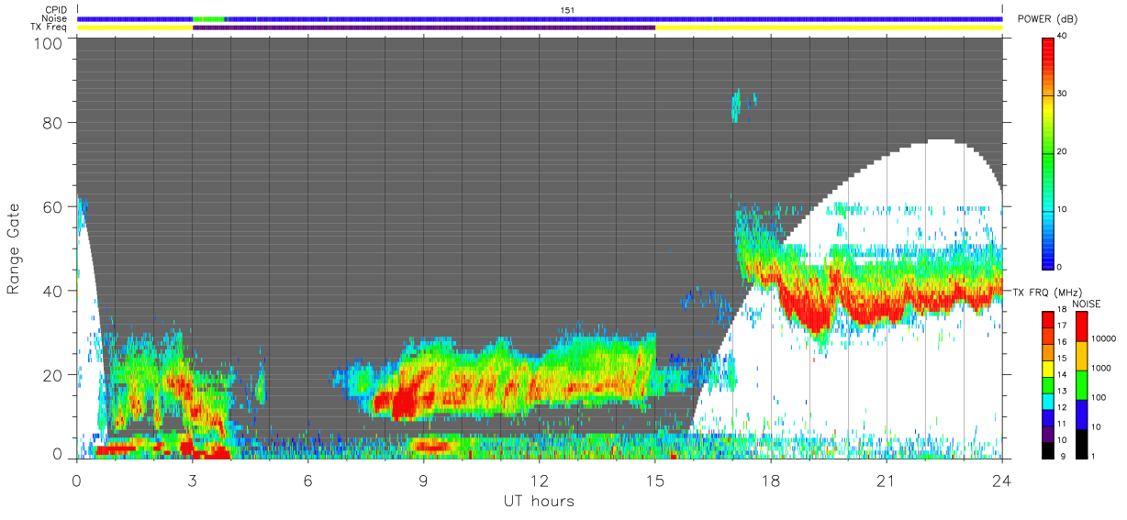Click the NOISE legend title
The width and height of the screenshot is (1127, 520).
(1088, 304)
